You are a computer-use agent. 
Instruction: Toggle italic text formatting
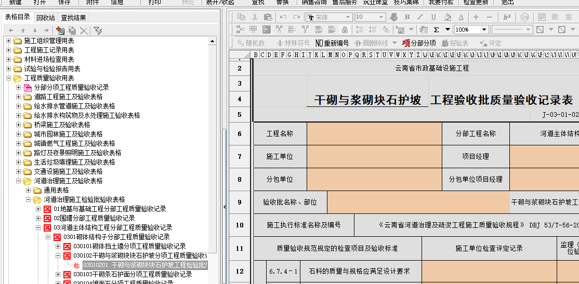click(x=420, y=17)
